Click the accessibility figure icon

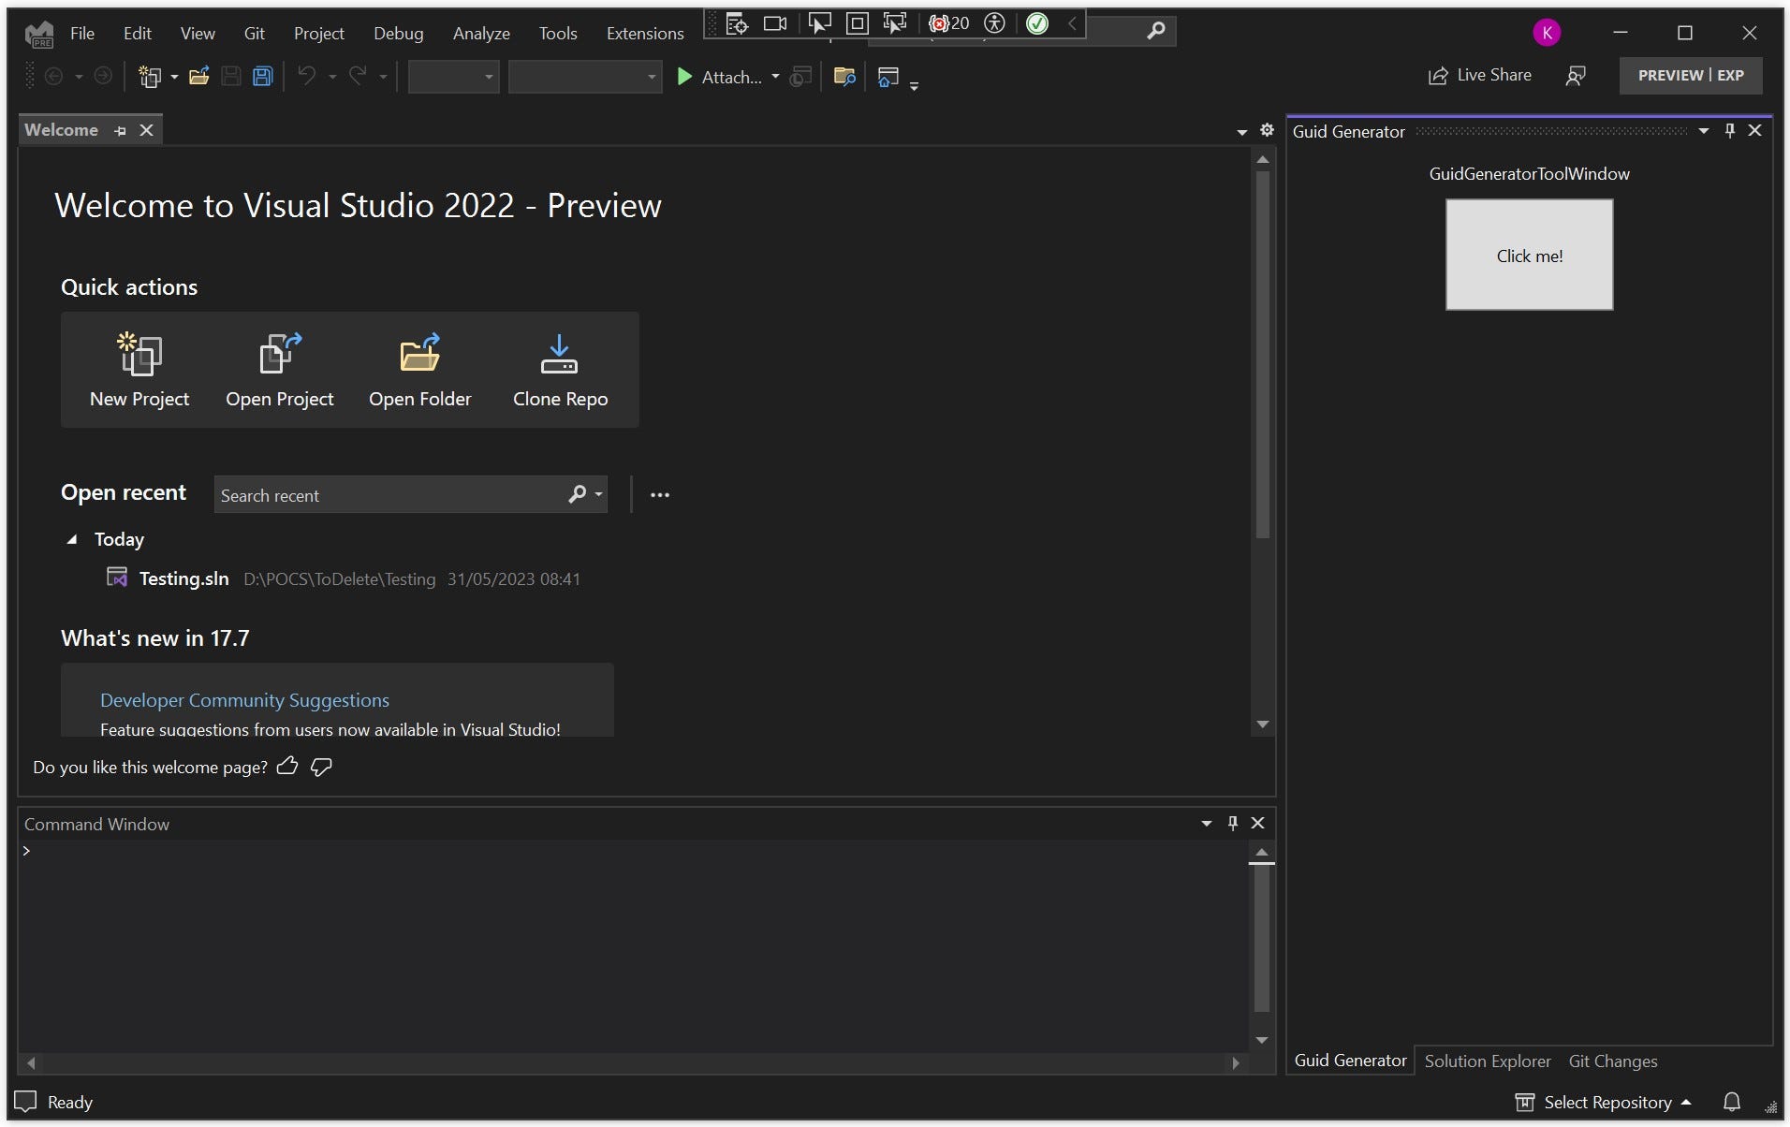[x=995, y=23]
